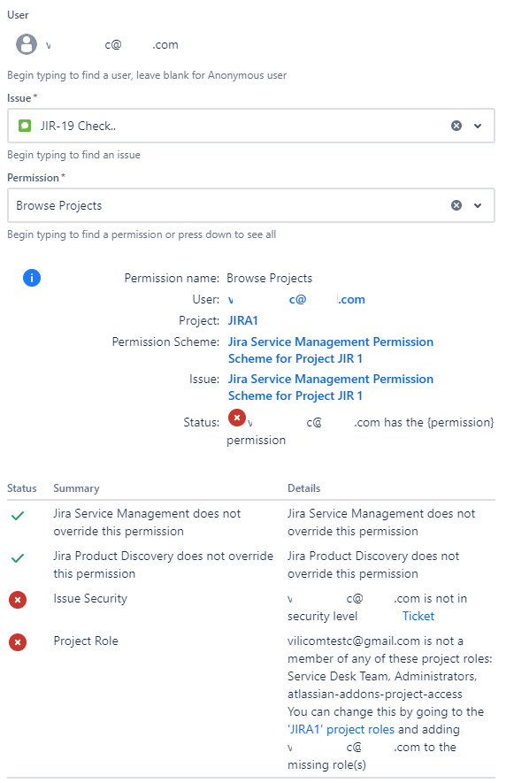The image size is (506, 783).
Task: Clear the Browse Projects permission field
Action: tap(456, 205)
